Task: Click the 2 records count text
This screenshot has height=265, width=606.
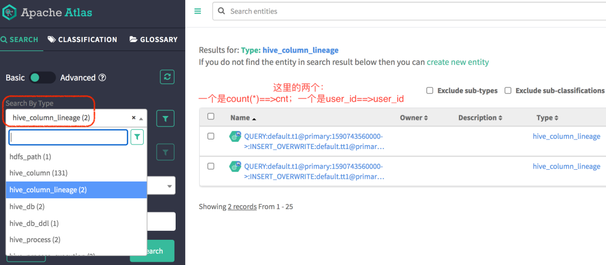Action: (242, 207)
